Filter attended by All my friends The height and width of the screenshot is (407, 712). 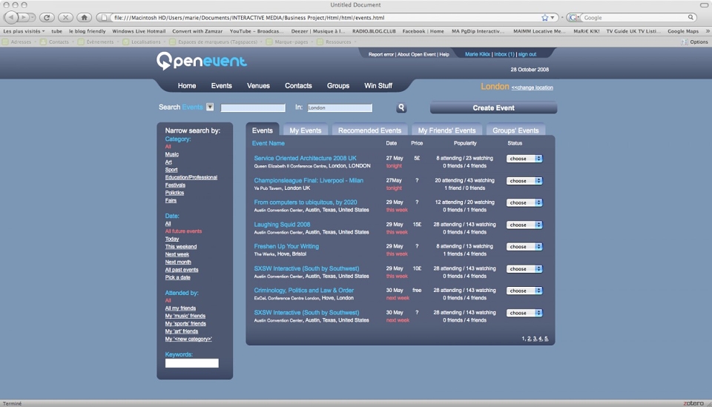[x=180, y=308]
